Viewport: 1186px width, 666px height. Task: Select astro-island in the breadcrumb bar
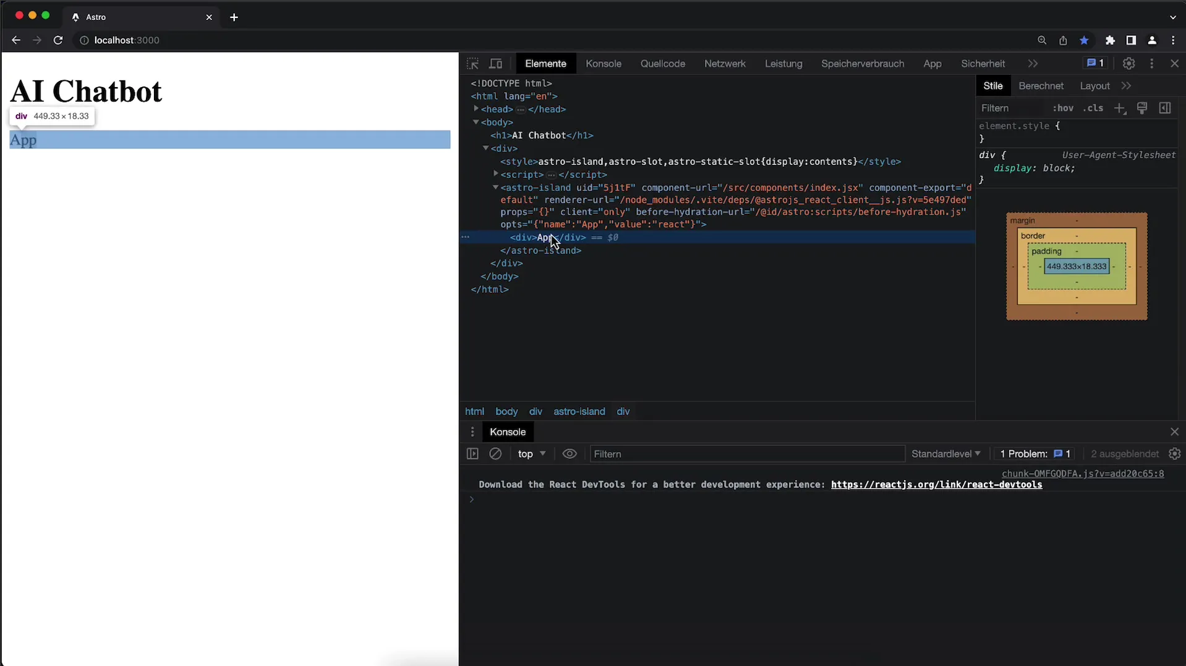tap(579, 411)
